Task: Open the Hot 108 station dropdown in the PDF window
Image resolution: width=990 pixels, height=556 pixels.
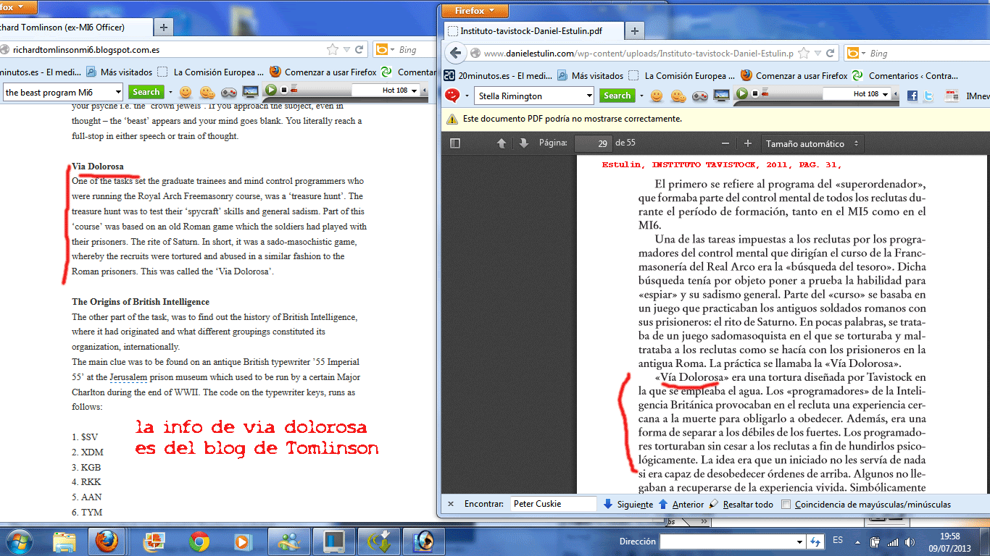Action: point(886,94)
